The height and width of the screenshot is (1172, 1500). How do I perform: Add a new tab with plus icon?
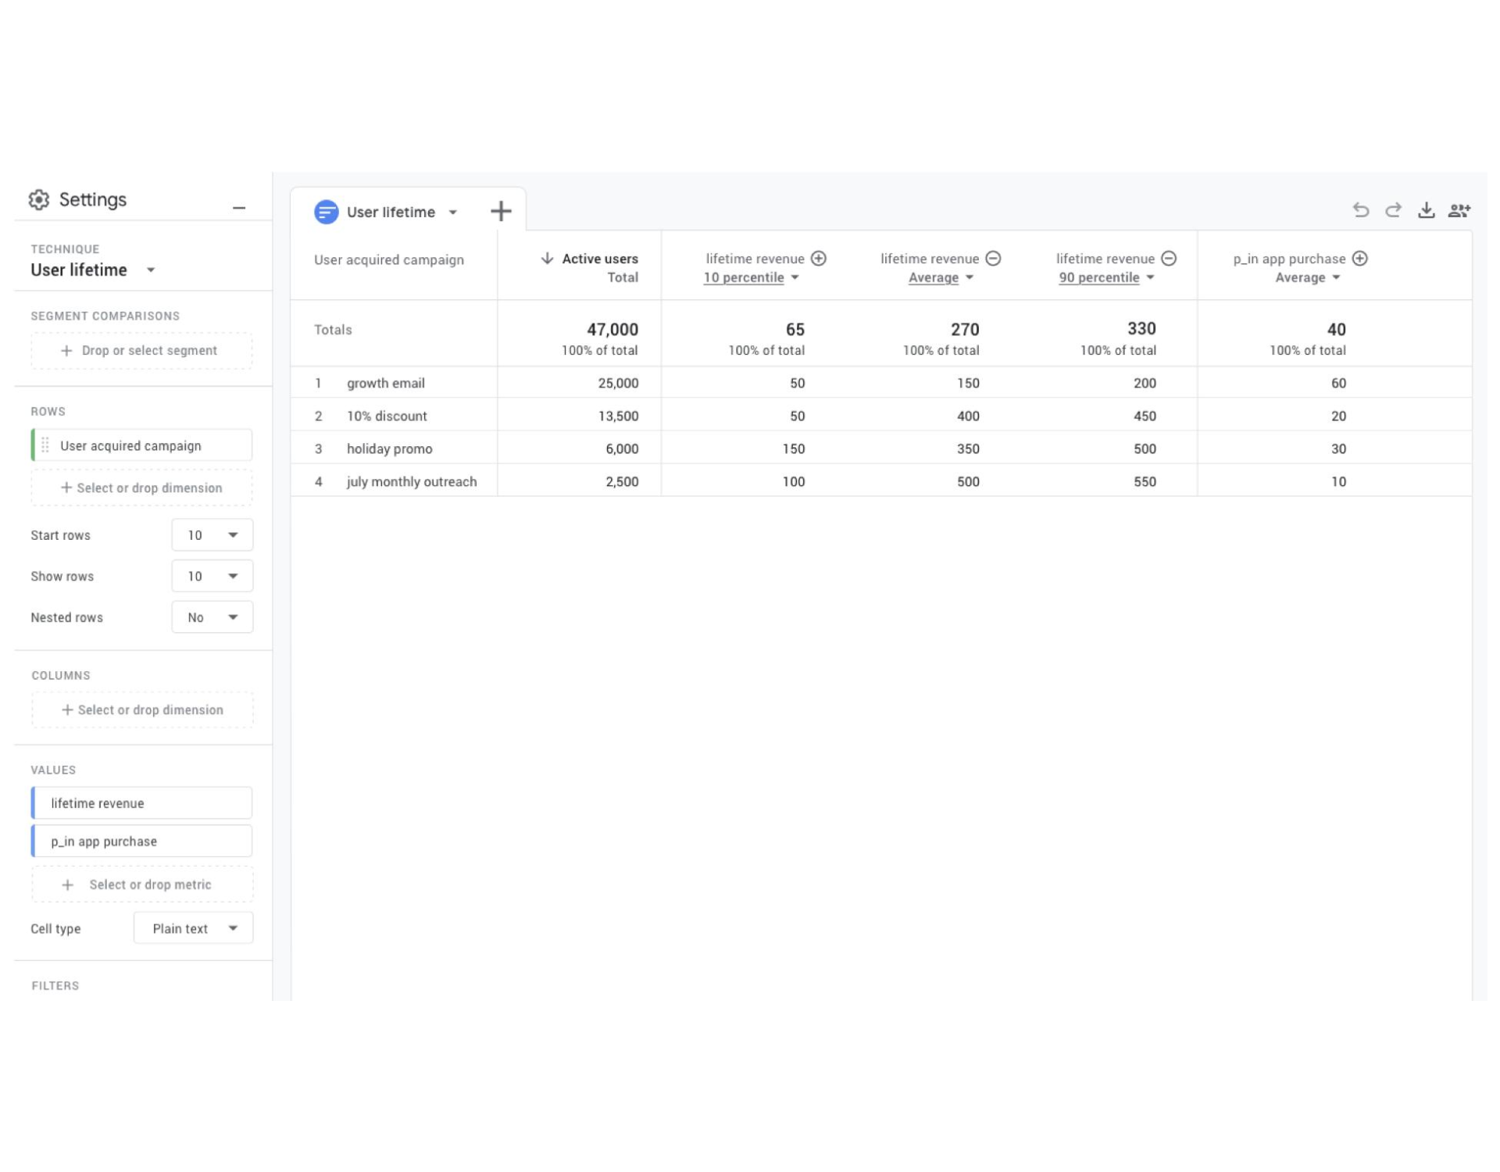point(501,211)
